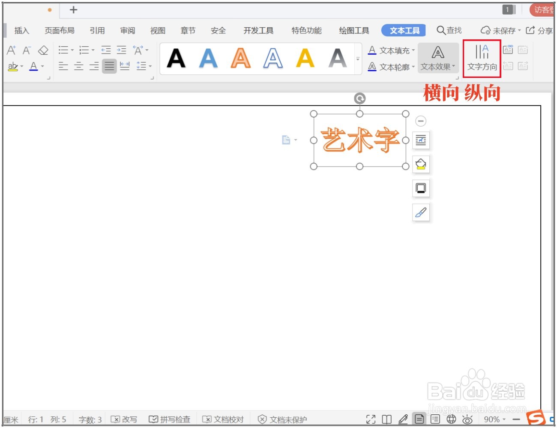The width and height of the screenshot is (557, 428).
Task: Open font group dialog launcher
Action: coord(48,78)
